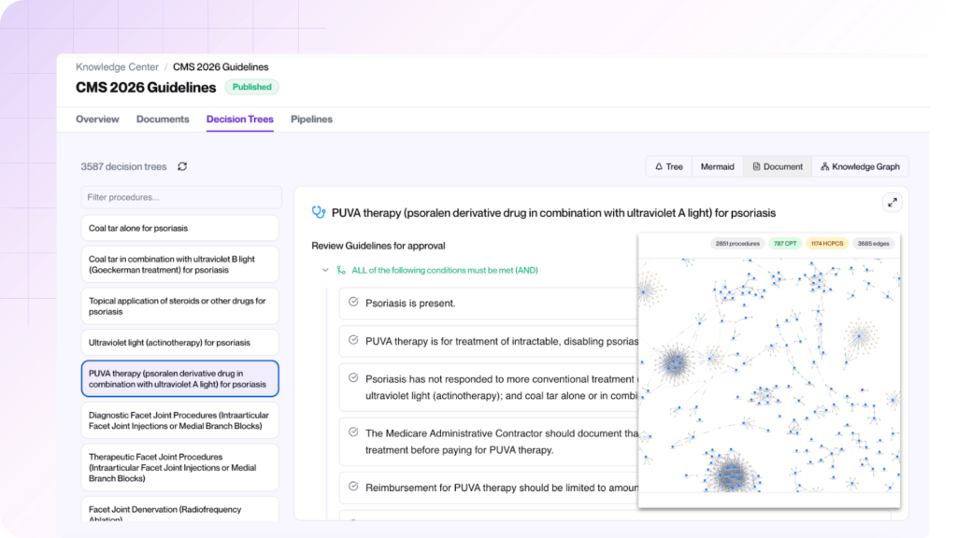
Task: Refresh the decision trees list
Action: 182,166
